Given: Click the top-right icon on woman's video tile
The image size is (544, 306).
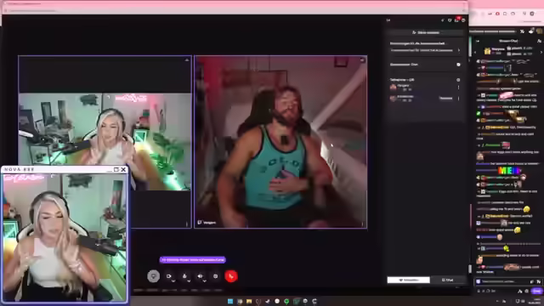Looking at the screenshot, I should pyautogui.click(x=187, y=60).
